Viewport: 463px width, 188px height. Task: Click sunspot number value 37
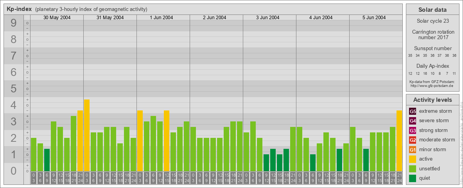440,56
